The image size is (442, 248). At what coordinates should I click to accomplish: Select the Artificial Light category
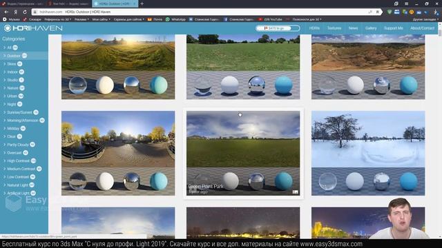click(x=24, y=193)
